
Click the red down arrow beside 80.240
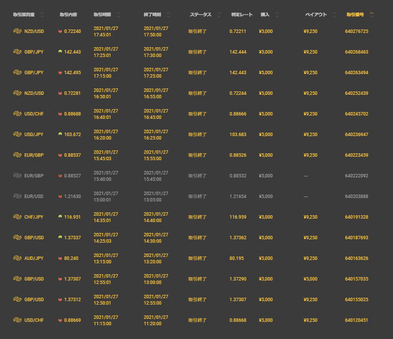60,258
